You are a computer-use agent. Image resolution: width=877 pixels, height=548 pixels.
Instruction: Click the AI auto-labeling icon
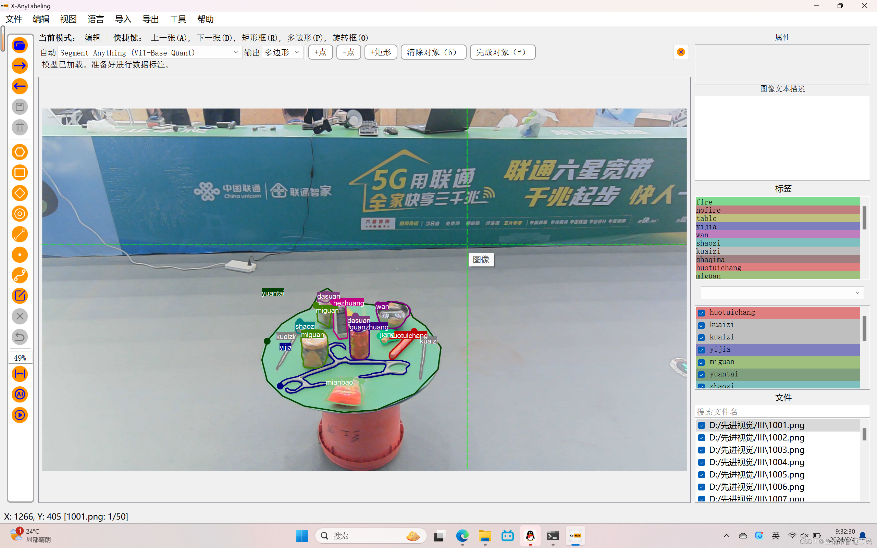(x=20, y=394)
